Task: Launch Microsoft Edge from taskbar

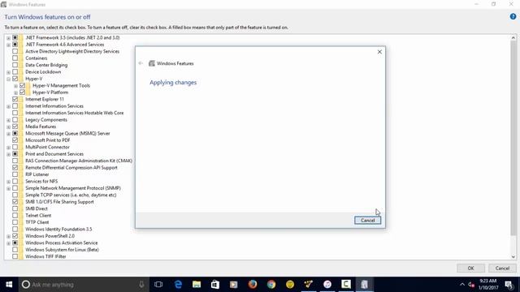Action: click(178, 285)
